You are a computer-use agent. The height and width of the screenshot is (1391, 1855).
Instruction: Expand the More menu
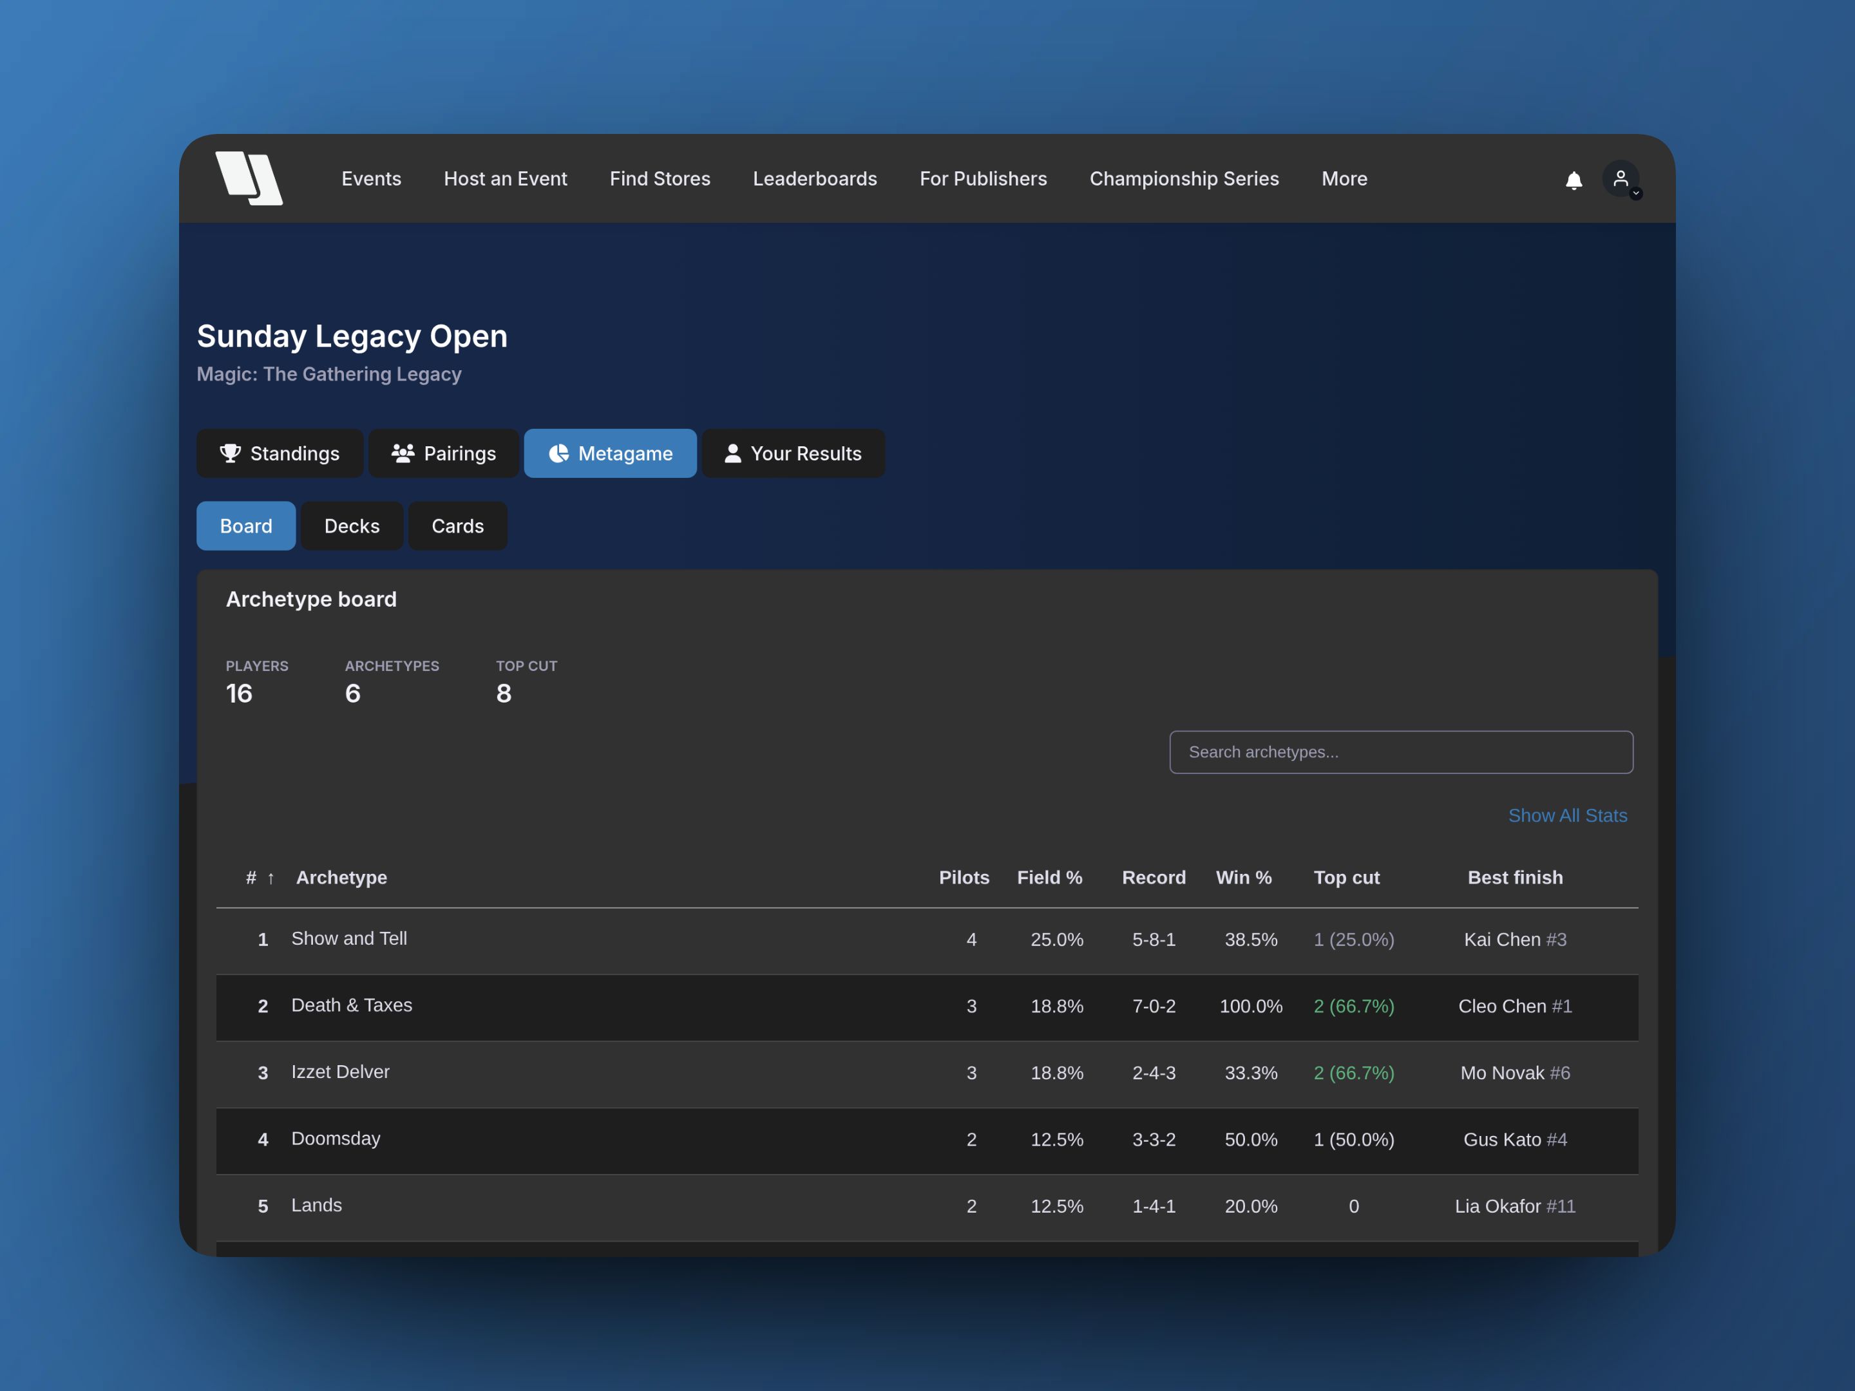tap(1344, 178)
